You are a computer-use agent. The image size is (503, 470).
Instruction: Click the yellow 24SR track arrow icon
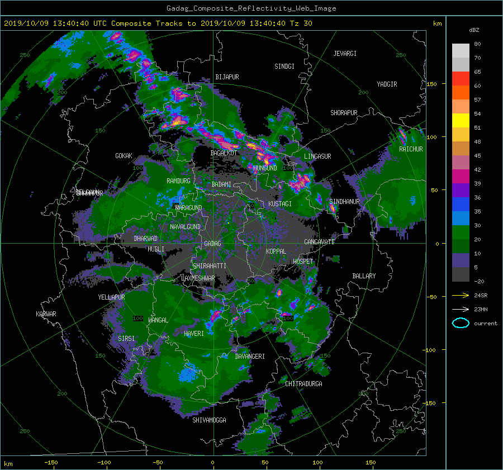click(x=461, y=295)
